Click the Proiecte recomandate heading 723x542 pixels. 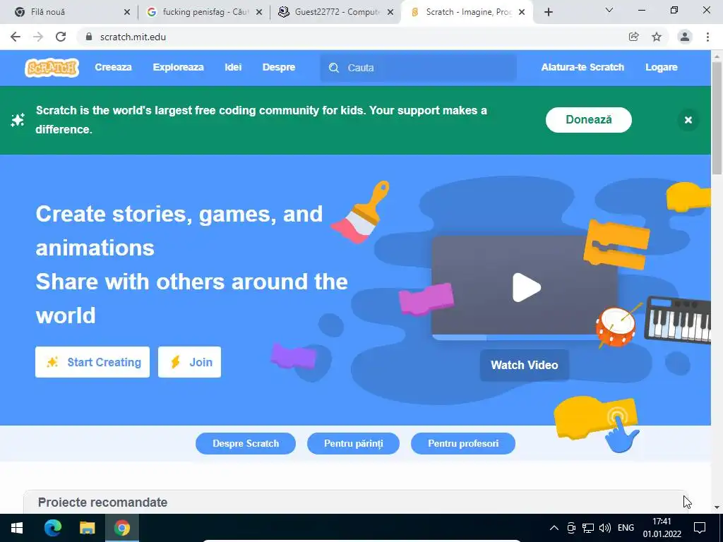[x=102, y=502]
